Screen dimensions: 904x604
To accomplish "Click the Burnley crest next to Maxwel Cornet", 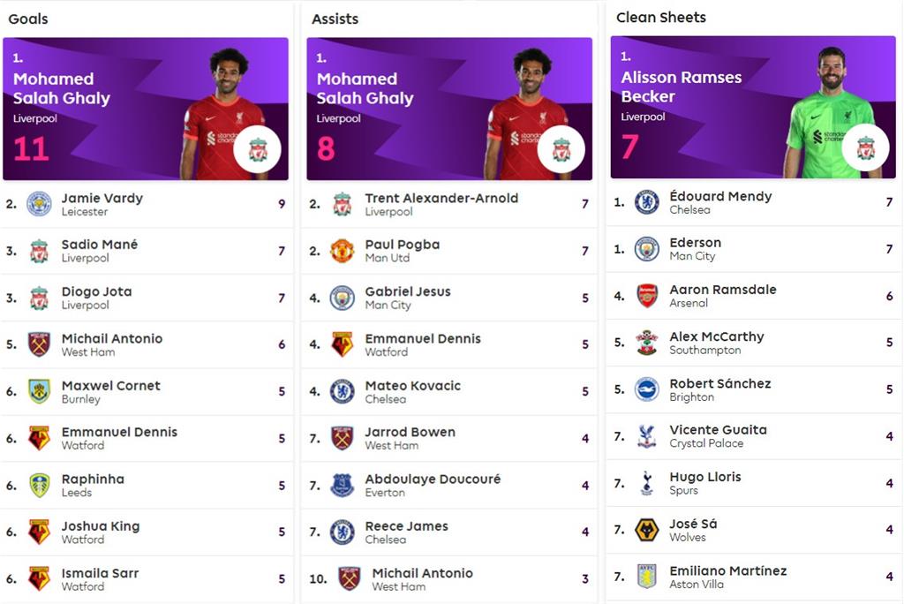I will click(39, 391).
